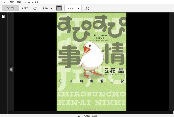Screen dimensions: 174x117
Task: Click the 位置No. 1/135 status text
Action: point(91,116)
